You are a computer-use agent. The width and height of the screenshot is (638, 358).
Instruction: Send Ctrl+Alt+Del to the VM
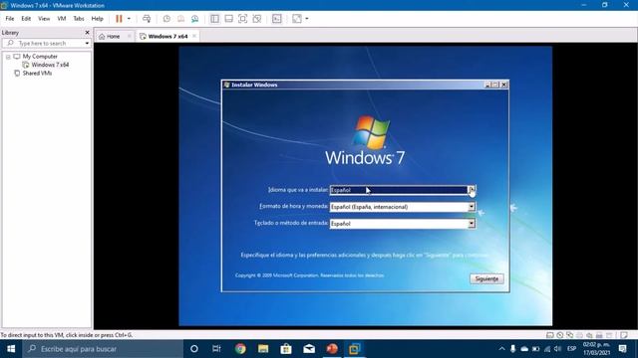tap(147, 19)
